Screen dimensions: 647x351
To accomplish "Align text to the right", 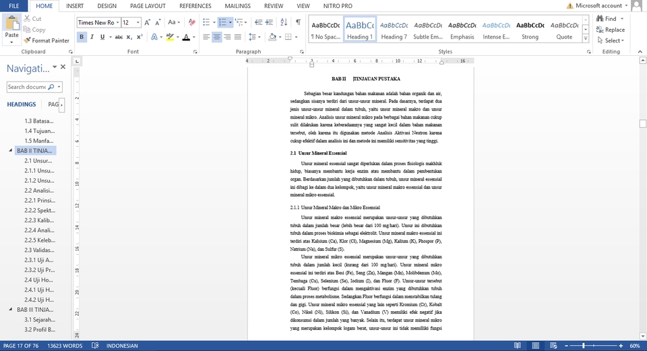I will (x=227, y=37).
